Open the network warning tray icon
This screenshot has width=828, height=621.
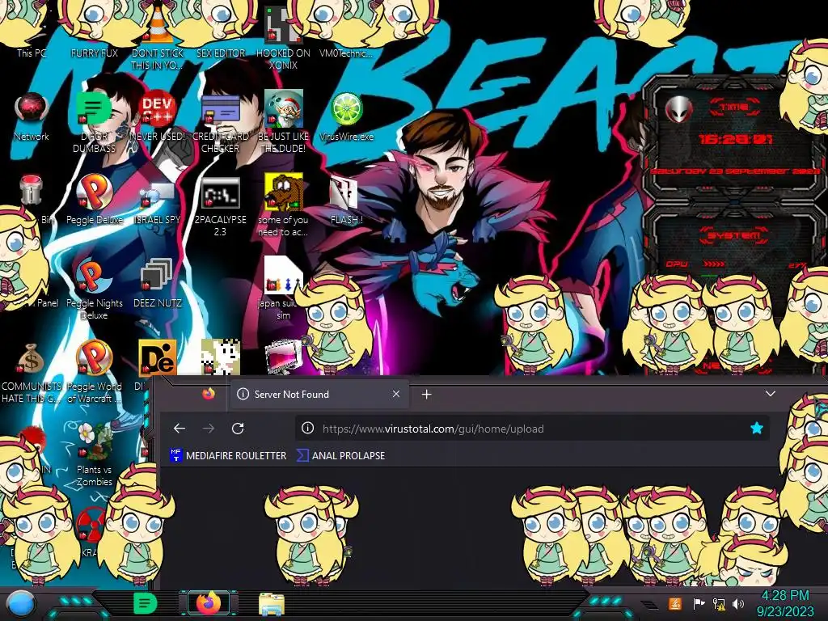(719, 603)
